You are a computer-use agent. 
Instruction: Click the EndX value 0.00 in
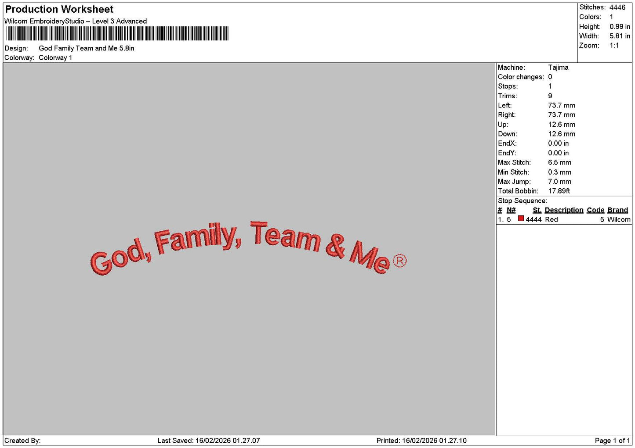pyautogui.click(x=559, y=143)
